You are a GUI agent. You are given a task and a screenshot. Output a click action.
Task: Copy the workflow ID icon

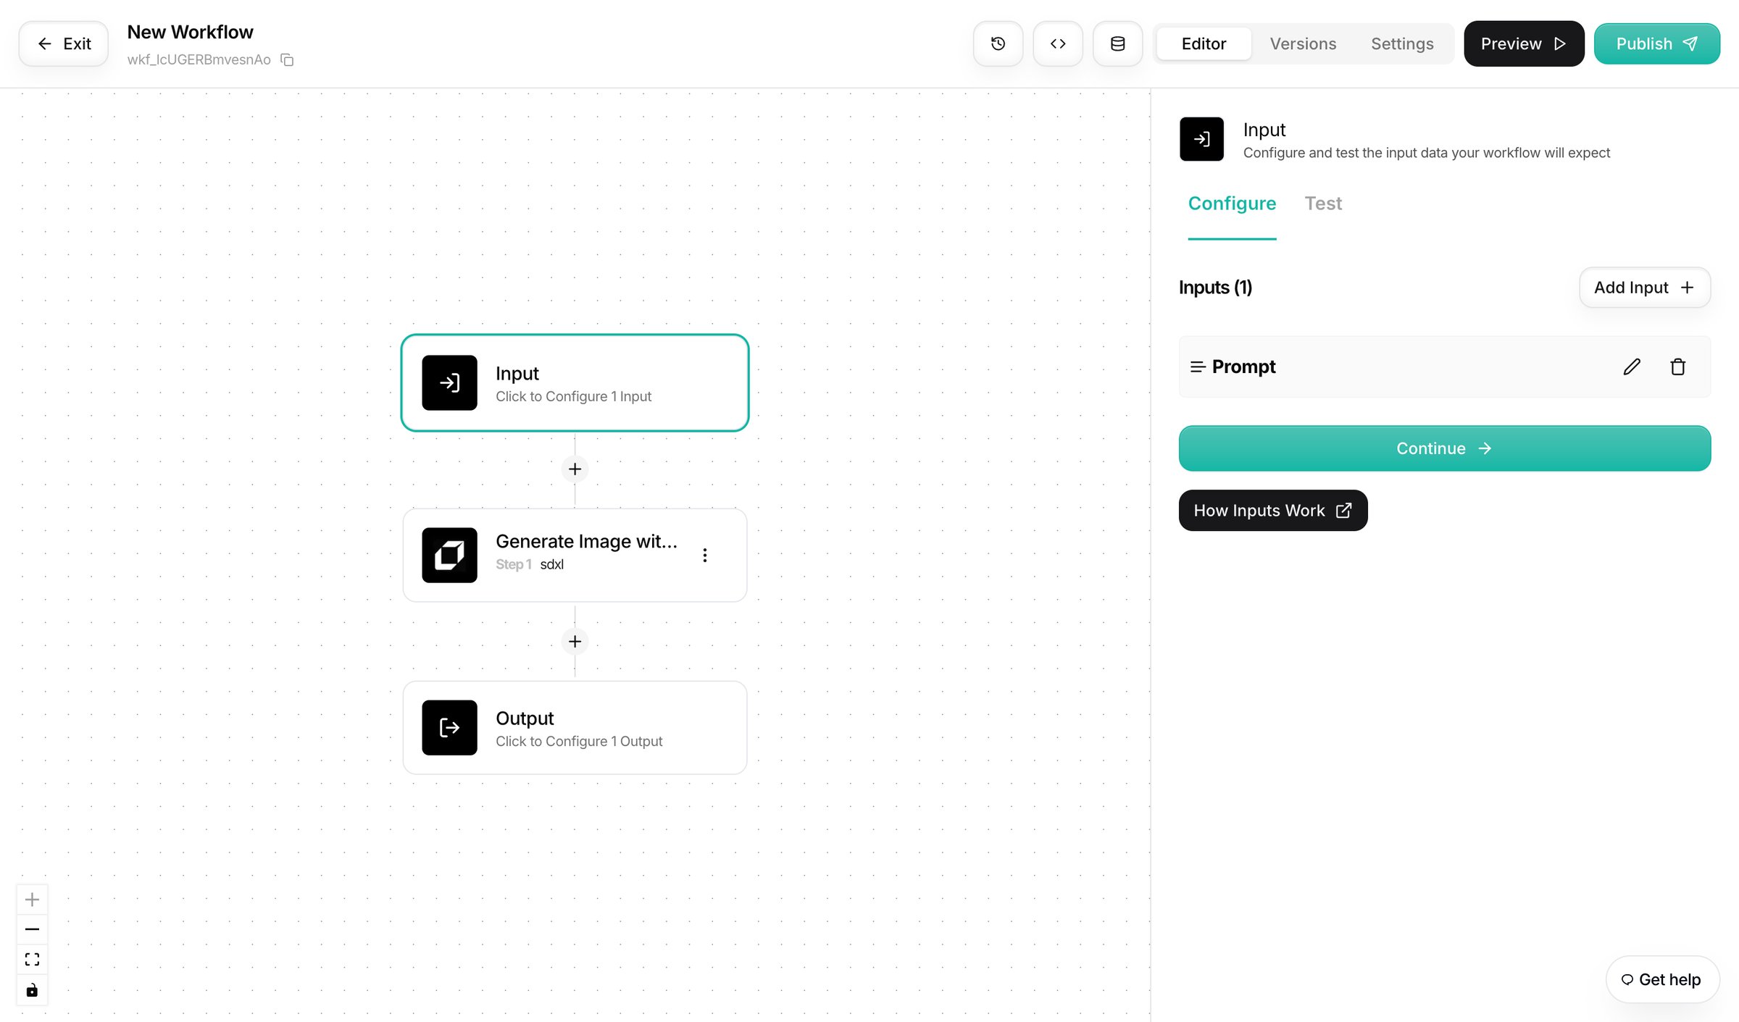[287, 60]
